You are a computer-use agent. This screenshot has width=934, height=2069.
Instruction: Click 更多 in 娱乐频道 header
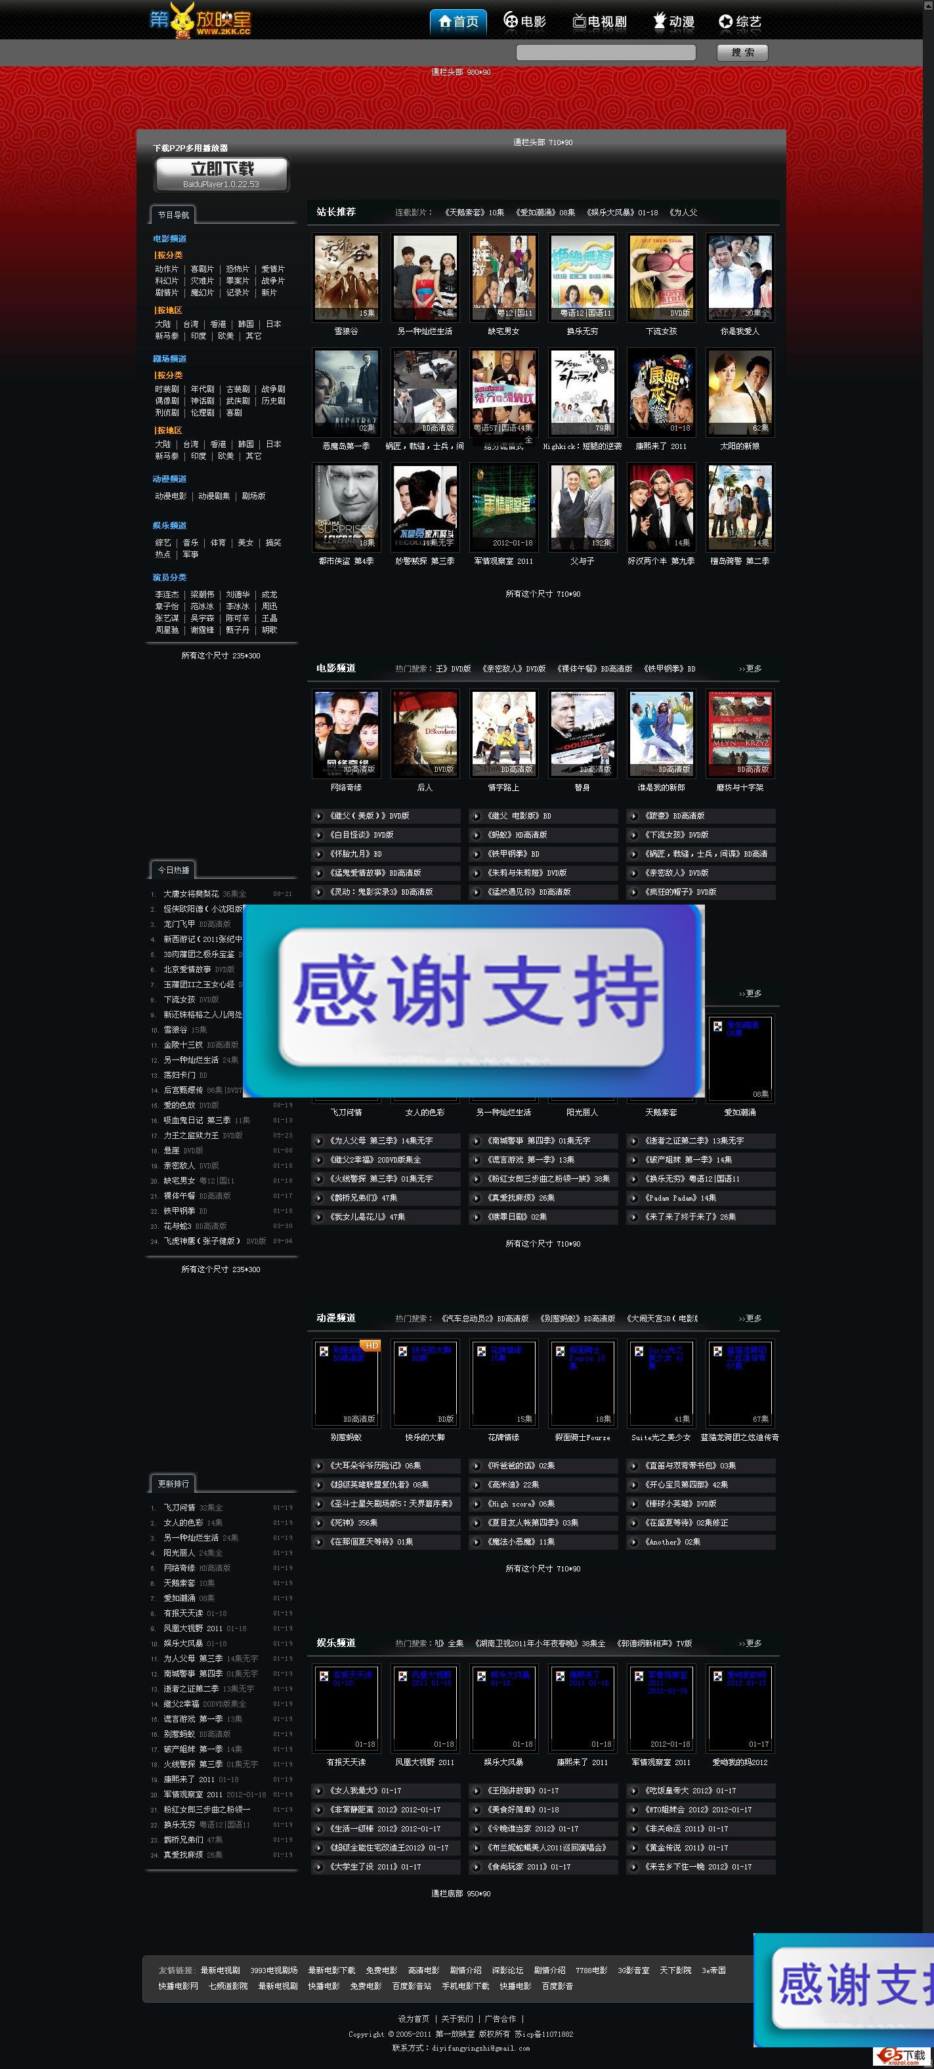[x=750, y=1644]
